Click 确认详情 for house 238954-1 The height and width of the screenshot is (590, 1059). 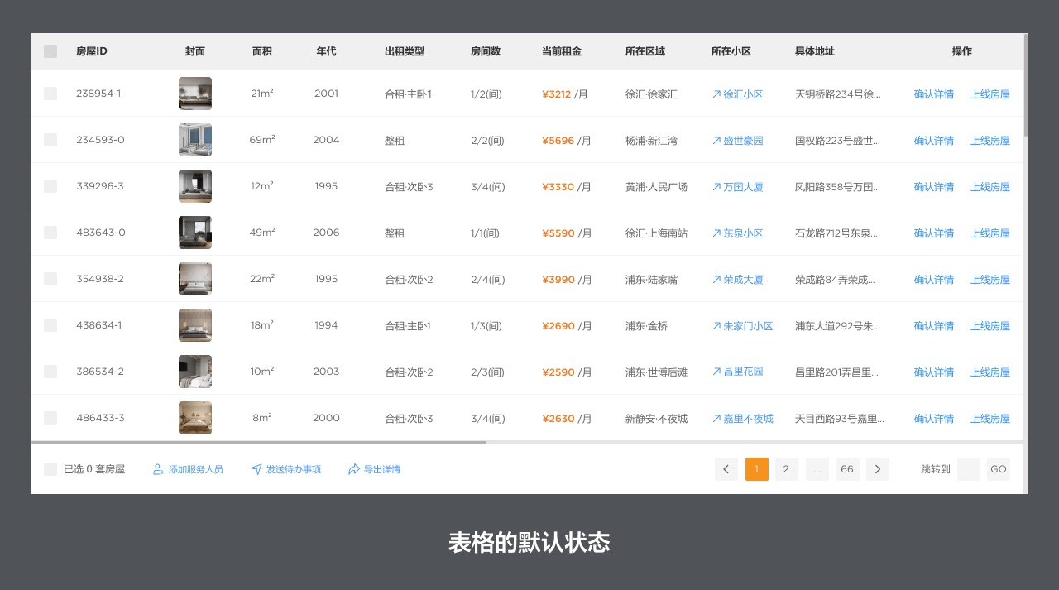pos(934,94)
